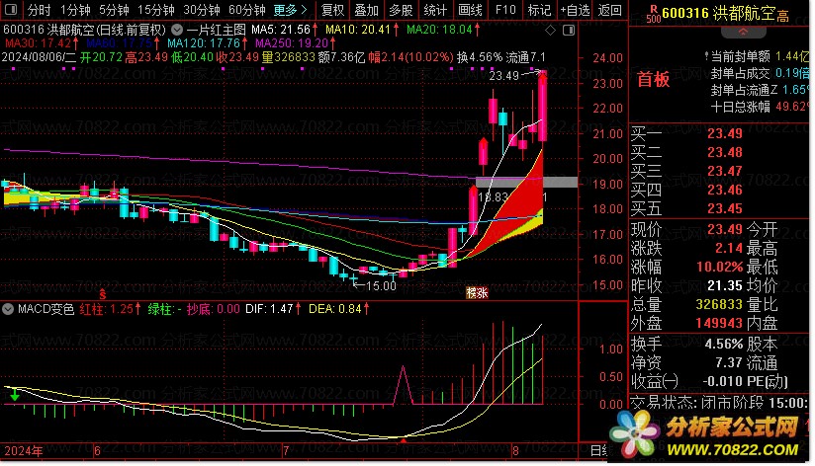Open 多股 multi-stock view
The width and height of the screenshot is (815, 466).
pos(401,10)
